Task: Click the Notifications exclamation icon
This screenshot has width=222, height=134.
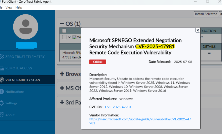Action: point(2,92)
